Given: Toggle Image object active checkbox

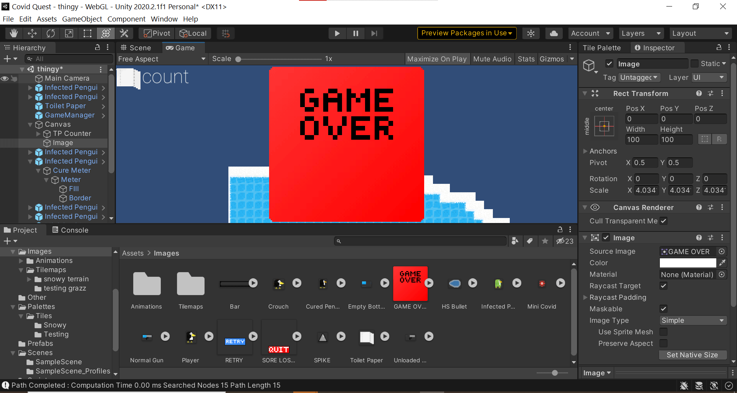Looking at the screenshot, I should (x=609, y=64).
